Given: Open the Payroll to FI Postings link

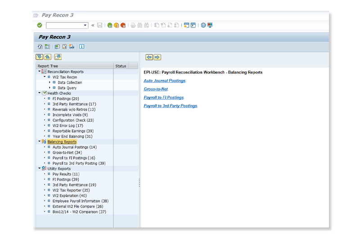Looking at the screenshot, I should [163, 98].
